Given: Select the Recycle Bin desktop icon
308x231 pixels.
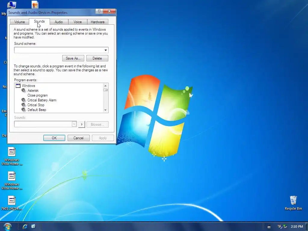Looking at the screenshot, I should pyautogui.click(x=293, y=203).
